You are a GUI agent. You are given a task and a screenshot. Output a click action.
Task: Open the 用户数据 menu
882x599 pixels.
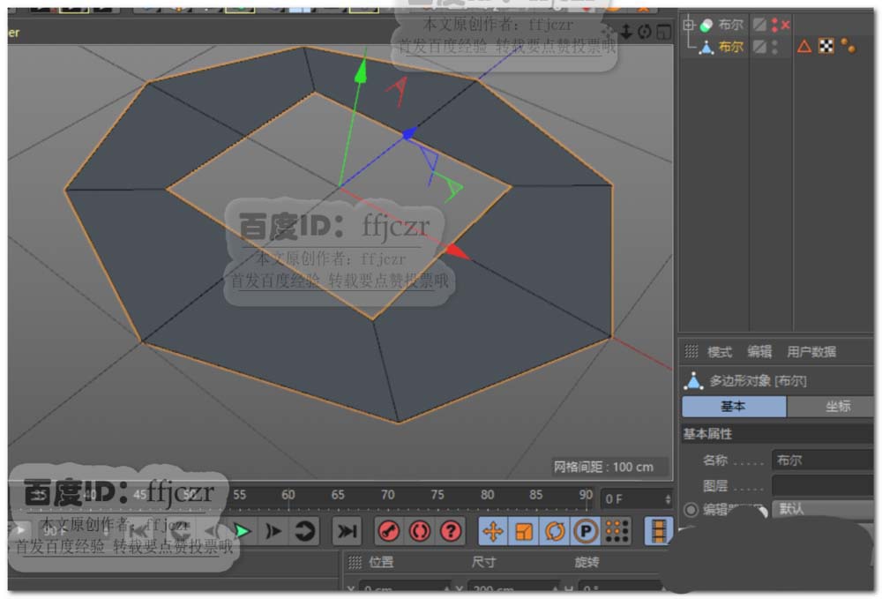[x=811, y=351]
